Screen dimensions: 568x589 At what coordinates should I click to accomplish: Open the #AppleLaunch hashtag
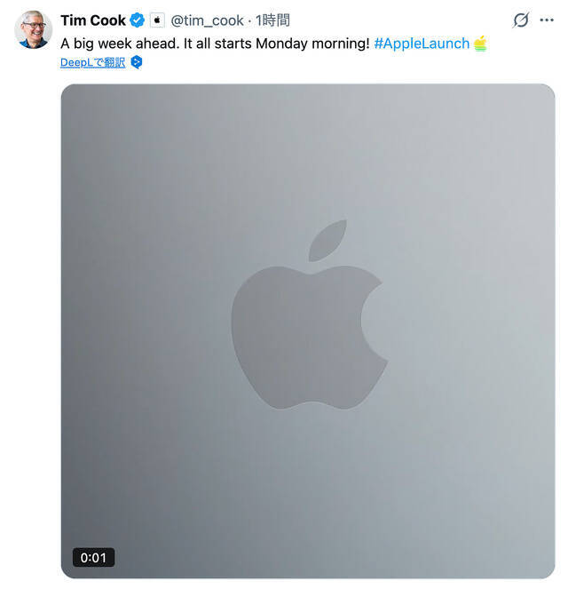pyautogui.click(x=422, y=43)
